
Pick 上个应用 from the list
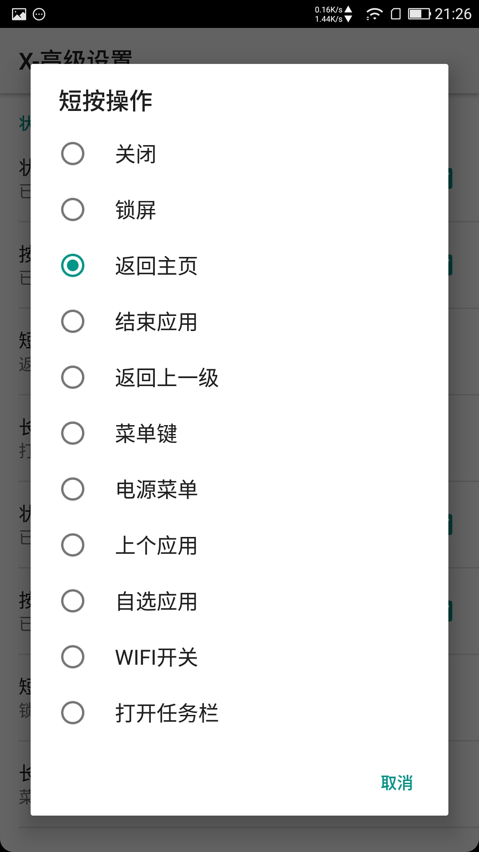tap(73, 545)
